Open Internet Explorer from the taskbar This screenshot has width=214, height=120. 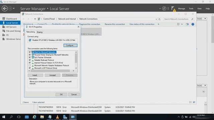pyautogui.click(x=34, y=117)
